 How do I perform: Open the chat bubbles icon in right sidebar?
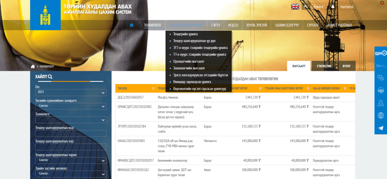click(x=380, y=78)
